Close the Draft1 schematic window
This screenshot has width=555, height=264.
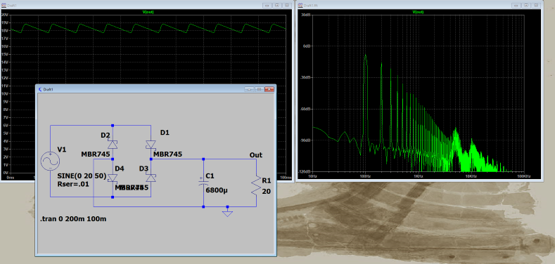click(x=269, y=89)
